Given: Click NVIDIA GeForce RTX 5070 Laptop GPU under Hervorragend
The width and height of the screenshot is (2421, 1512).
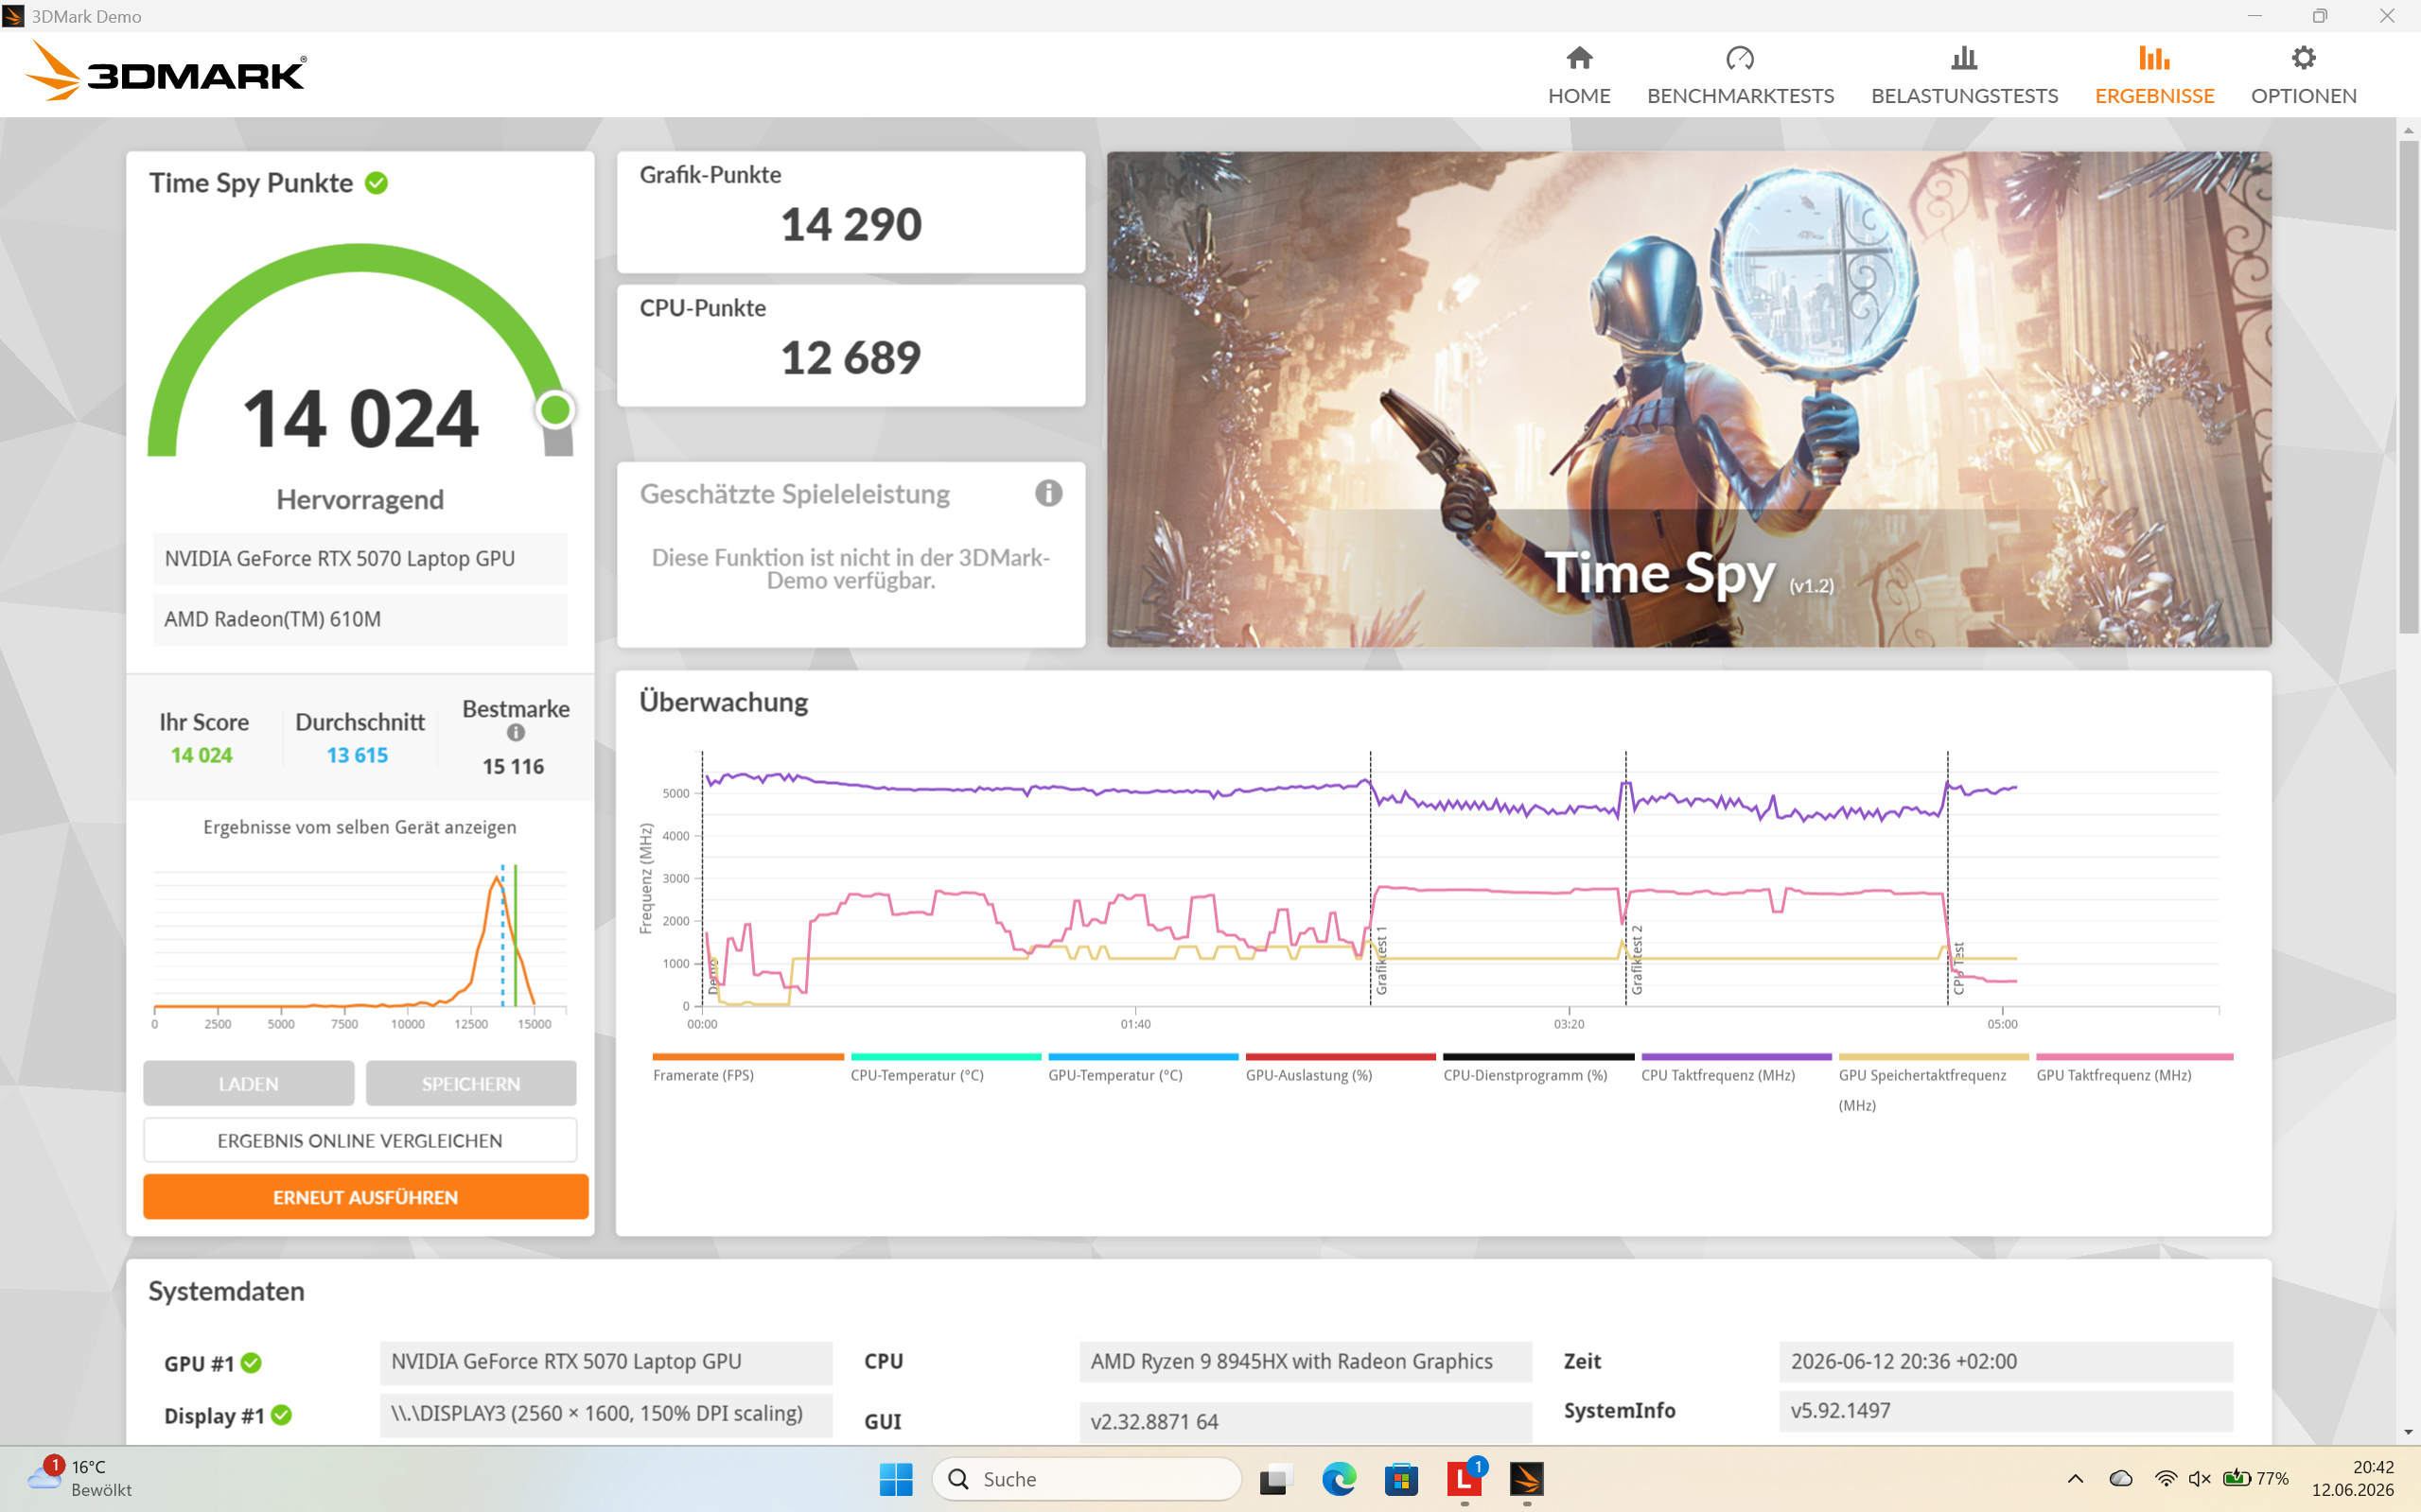Looking at the screenshot, I should click(x=360, y=558).
